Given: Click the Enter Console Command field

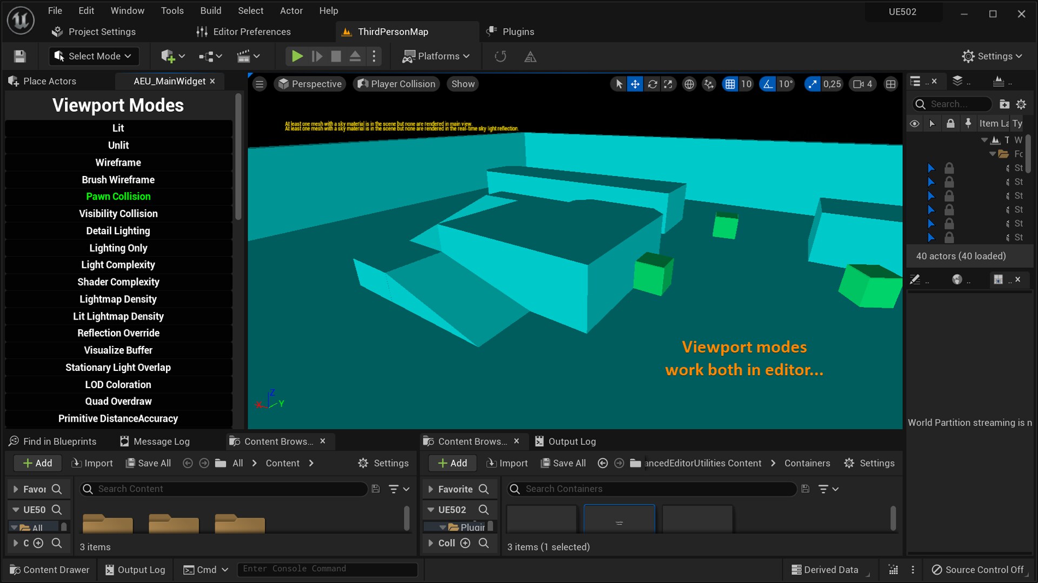Looking at the screenshot, I should (327, 569).
